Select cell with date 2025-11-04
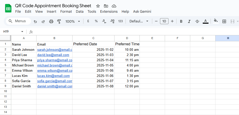Viewport: 239px width, 115px height. pyautogui.click(x=93, y=60)
